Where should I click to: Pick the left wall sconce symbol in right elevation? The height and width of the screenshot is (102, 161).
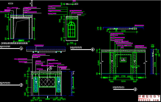112,62
